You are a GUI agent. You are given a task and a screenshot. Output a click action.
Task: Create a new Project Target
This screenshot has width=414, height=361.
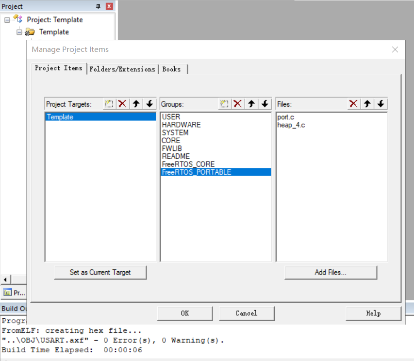pos(109,104)
